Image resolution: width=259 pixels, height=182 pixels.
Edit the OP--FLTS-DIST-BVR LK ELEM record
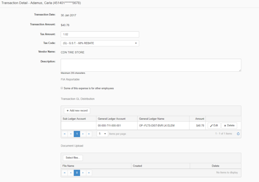214,126
